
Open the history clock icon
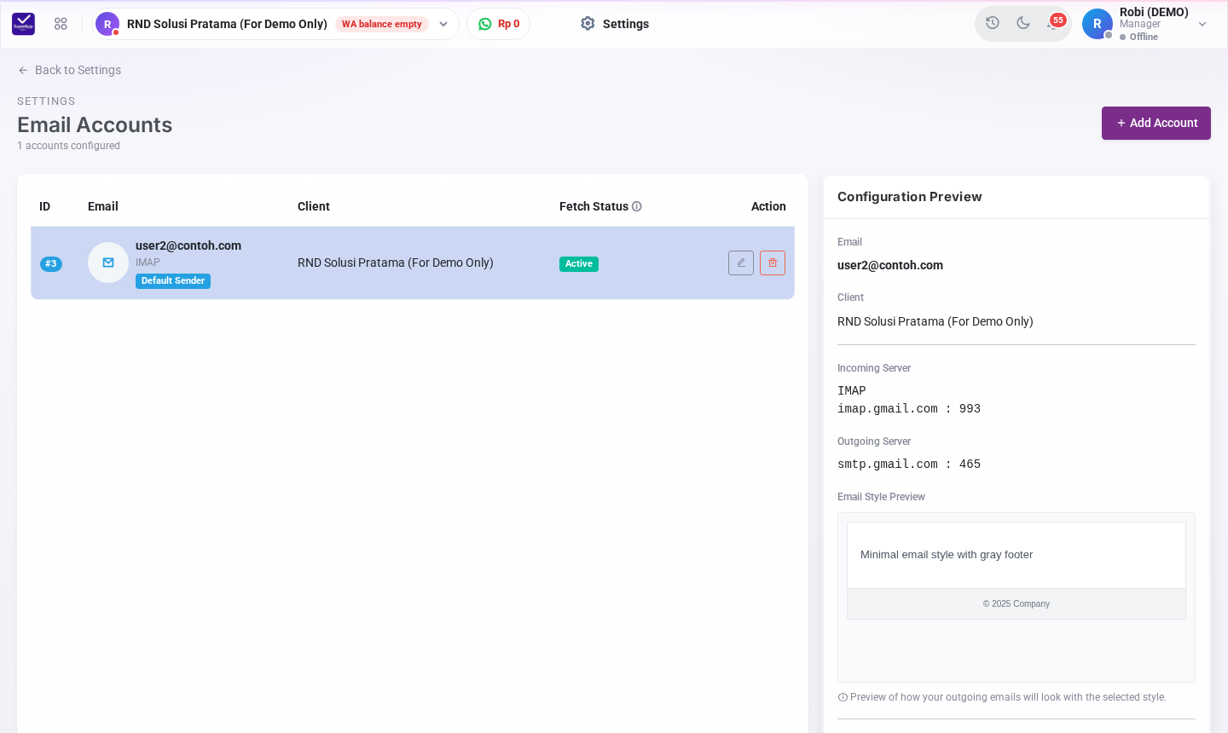(x=993, y=23)
